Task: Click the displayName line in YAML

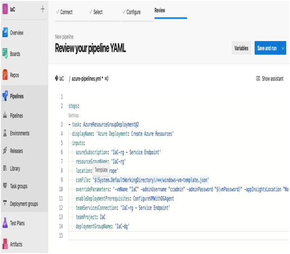Action: click(x=123, y=134)
